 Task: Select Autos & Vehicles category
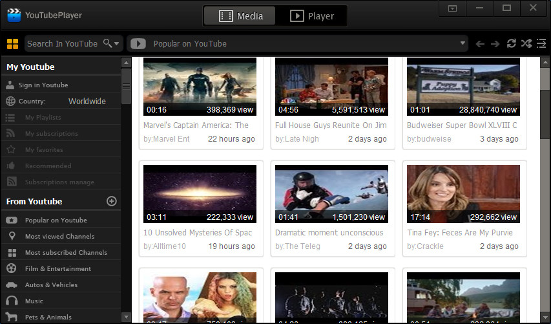(x=51, y=285)
